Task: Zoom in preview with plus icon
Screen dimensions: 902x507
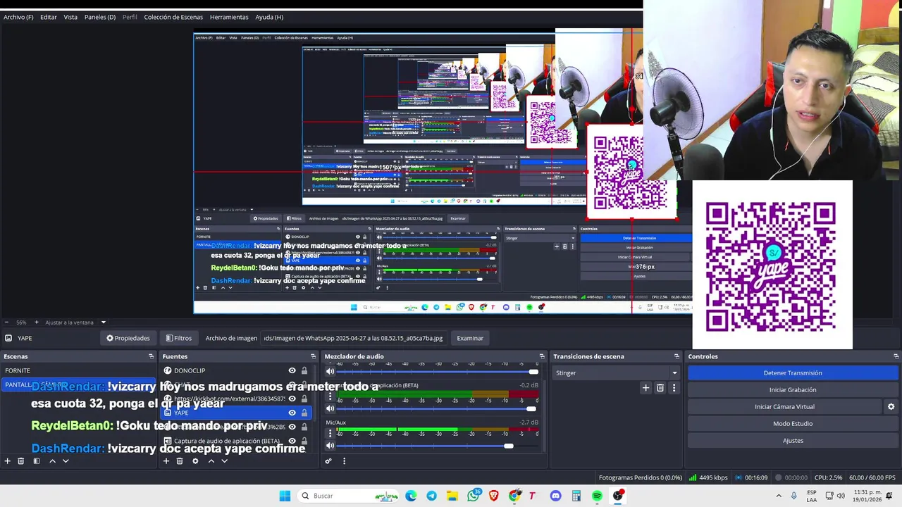Action: click(x=37, y=323)
